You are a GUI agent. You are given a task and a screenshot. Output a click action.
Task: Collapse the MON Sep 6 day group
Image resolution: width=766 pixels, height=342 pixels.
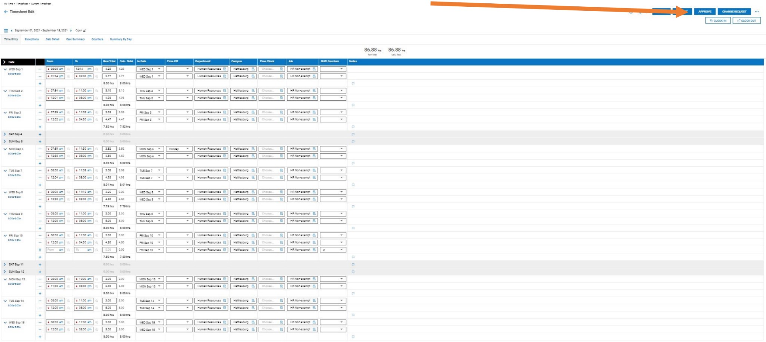coord(5,149)
